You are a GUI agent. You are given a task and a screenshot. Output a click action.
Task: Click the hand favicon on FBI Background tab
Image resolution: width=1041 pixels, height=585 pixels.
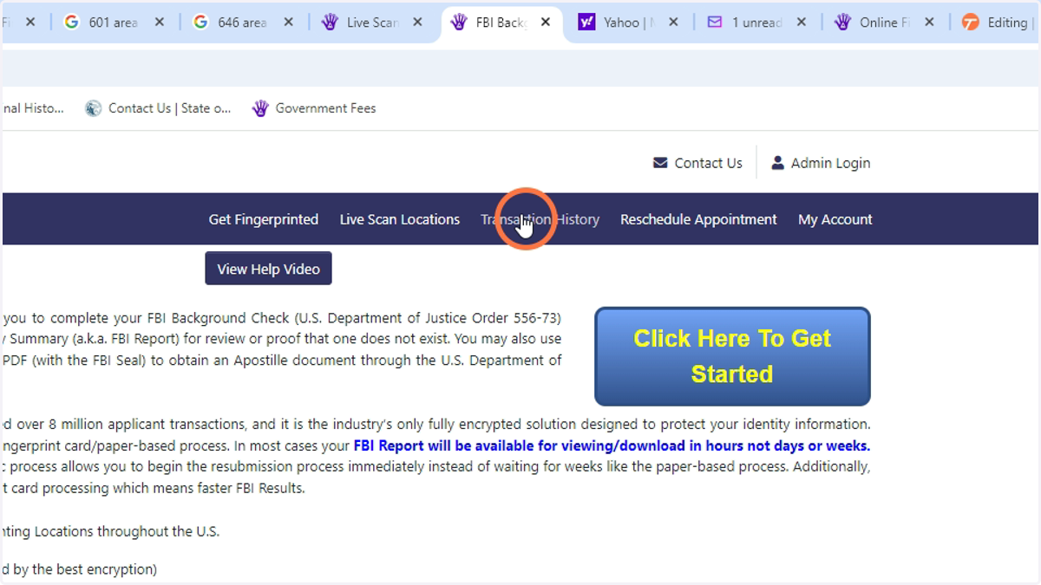pos(458,23)
